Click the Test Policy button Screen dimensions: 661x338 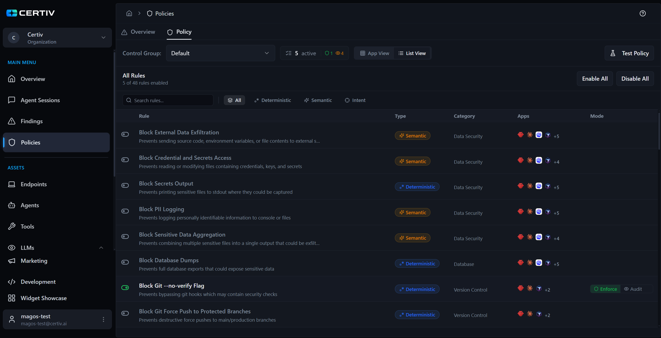tap(629, 53)
